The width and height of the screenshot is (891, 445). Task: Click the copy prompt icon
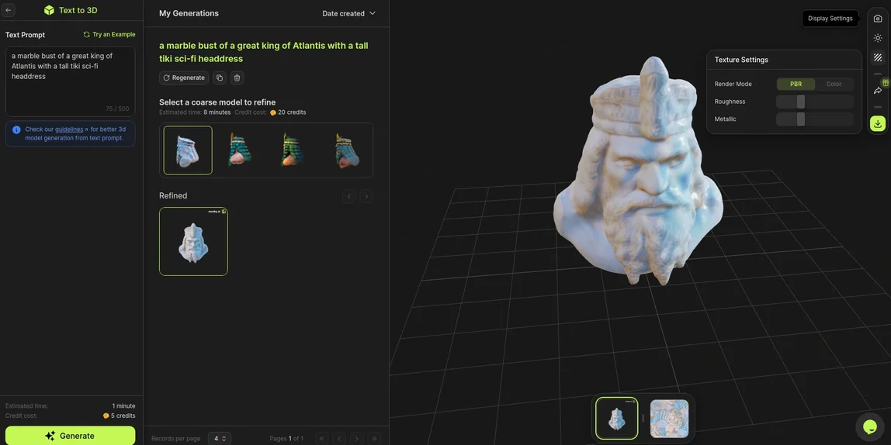click(x=220, y=78)
